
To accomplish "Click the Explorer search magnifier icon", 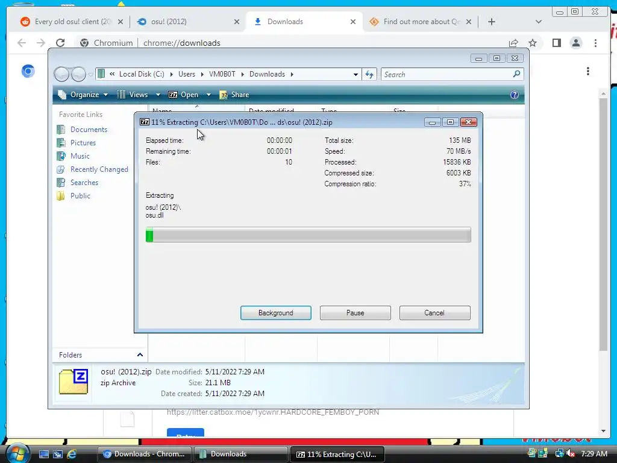I will pyautogui.click(x=516, y=74).
